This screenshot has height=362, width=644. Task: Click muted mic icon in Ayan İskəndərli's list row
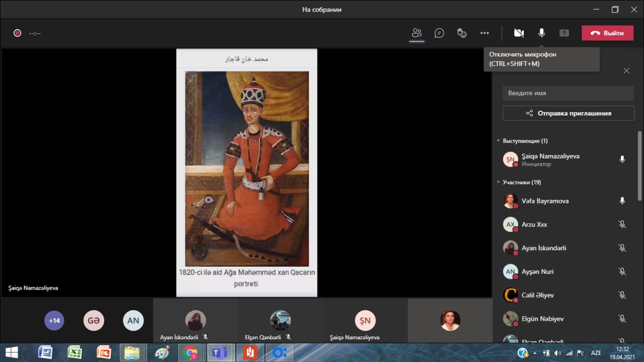pos(622,248)
